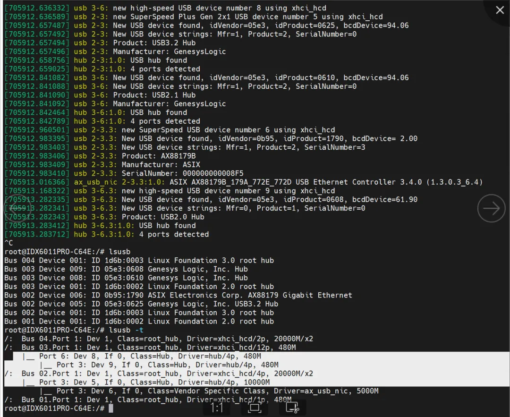This screenshot has width=510, height=417.
Task: Click 'Bus 003 Device 008' Genesys Logic row
Action: click(126, 278)
